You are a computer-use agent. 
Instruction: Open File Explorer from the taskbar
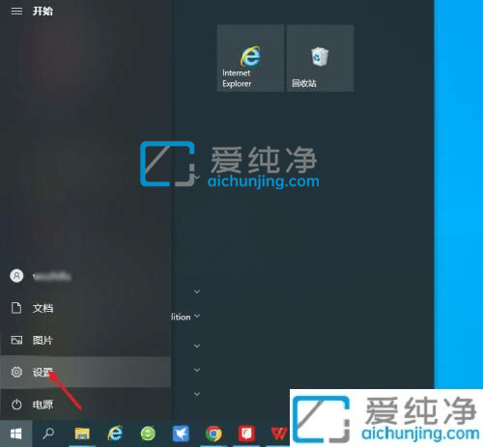pyautogui.click(x=82, y=433)
